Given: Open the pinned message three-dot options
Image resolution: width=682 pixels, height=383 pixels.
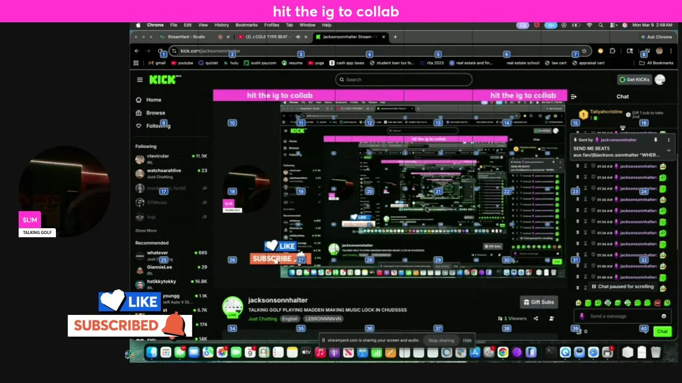Looking at the screenshot, I should 669,140.
